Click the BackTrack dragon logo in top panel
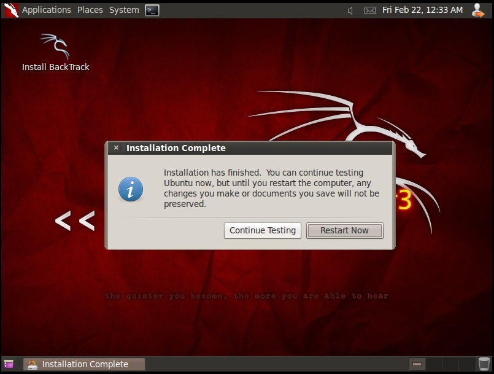Viewport: 494px width, 374px height. point(11,10)
